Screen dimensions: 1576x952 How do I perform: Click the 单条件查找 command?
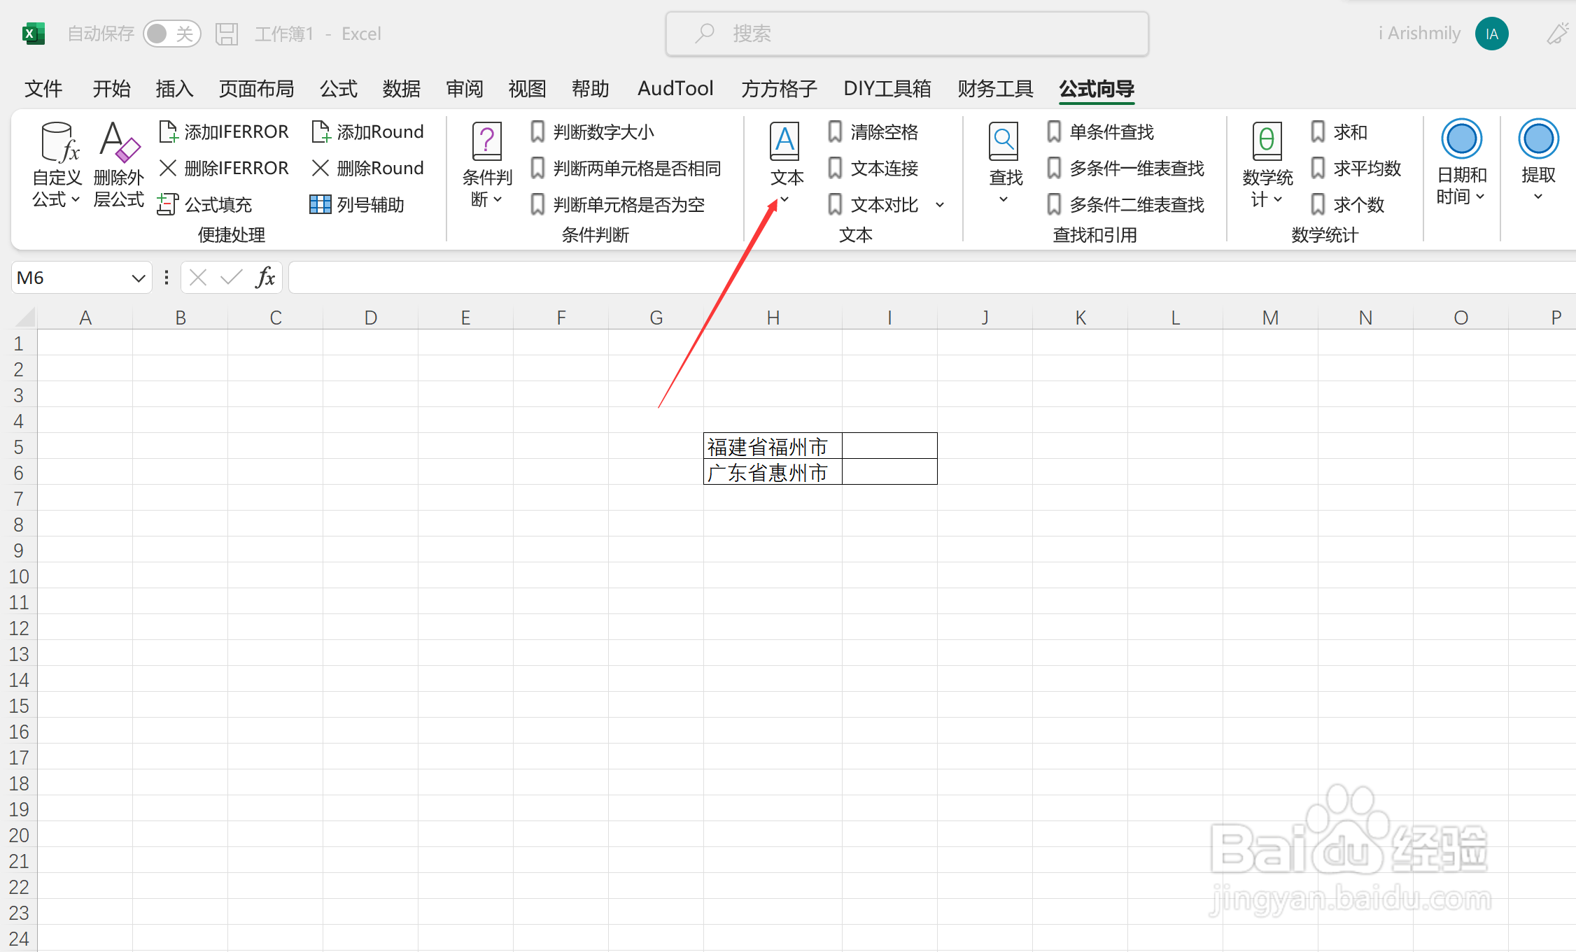(x=1100, y=132)
